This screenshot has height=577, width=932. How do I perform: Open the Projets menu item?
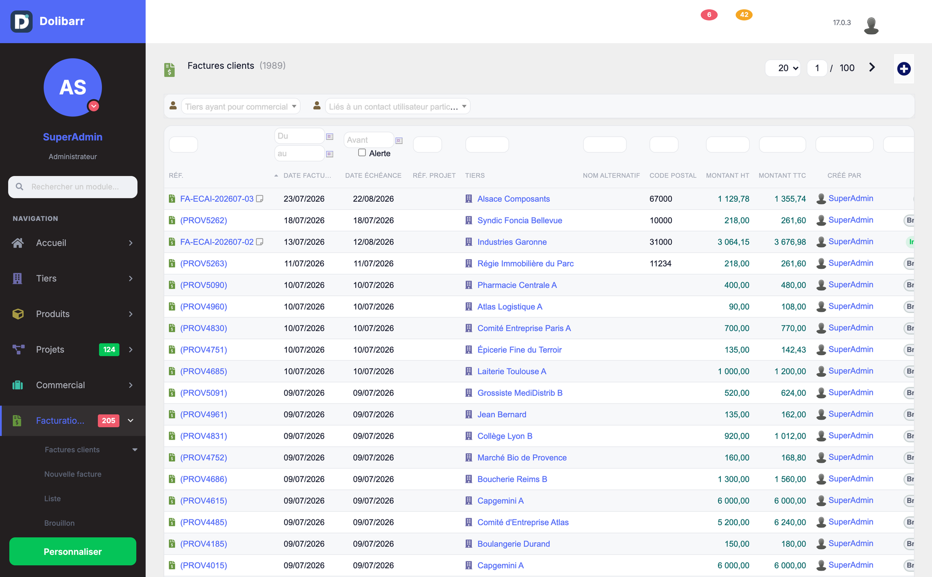click(73, 349)
